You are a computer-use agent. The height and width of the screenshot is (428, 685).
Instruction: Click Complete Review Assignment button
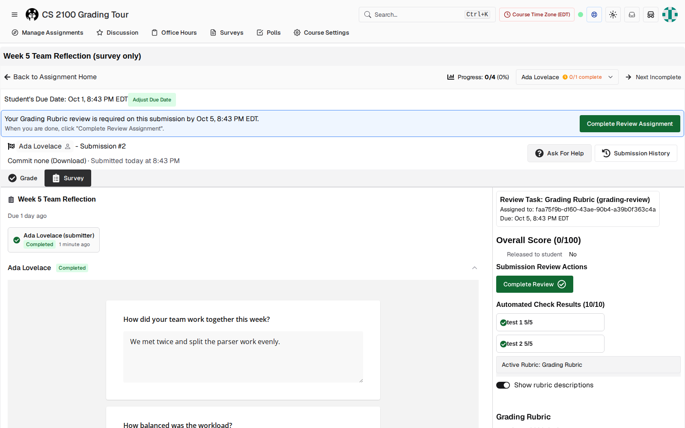click(x=630, y=124)
